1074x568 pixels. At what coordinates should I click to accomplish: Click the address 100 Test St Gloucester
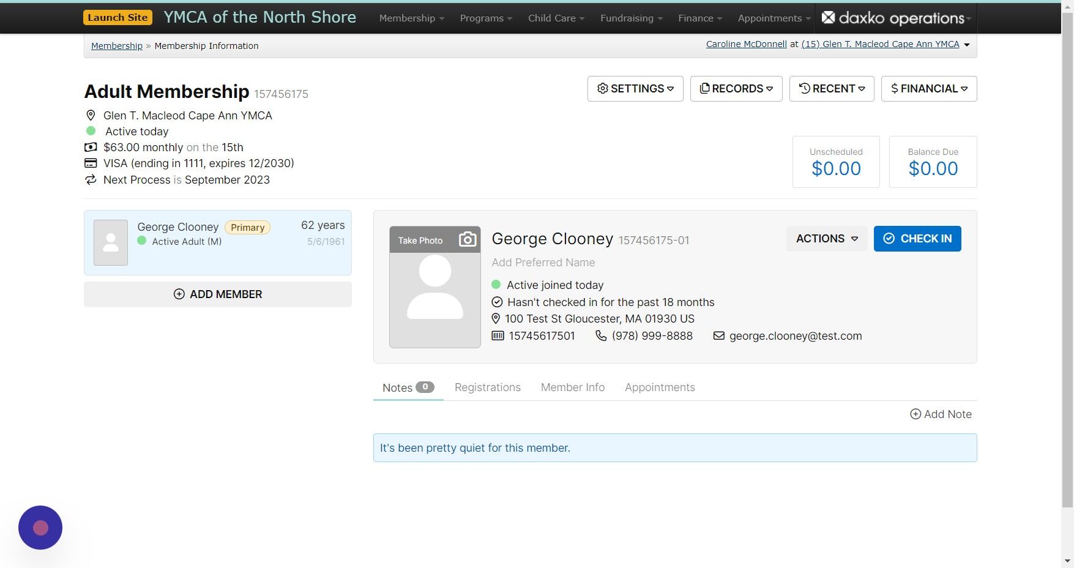tap(600, 319)
